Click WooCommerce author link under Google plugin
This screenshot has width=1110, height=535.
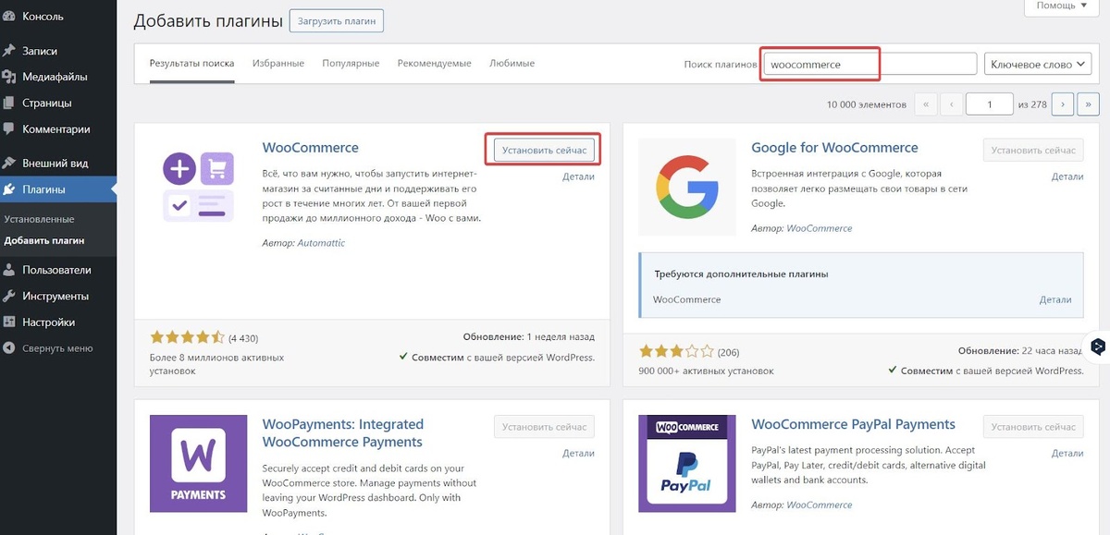tap(820, 228)
